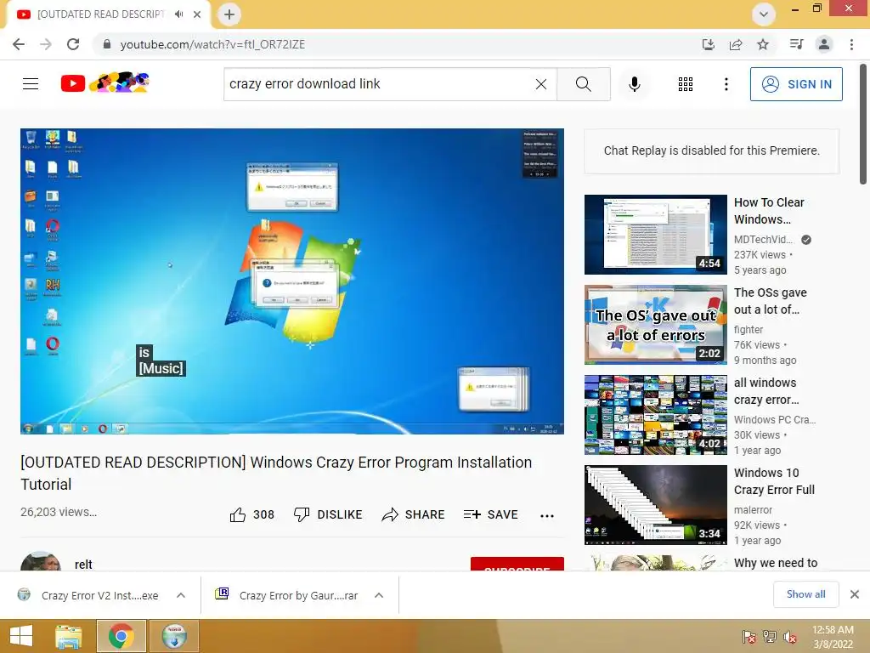Click the malerror channel name
The height and width of the screenshot is (653, 870).
pos(753,510)
